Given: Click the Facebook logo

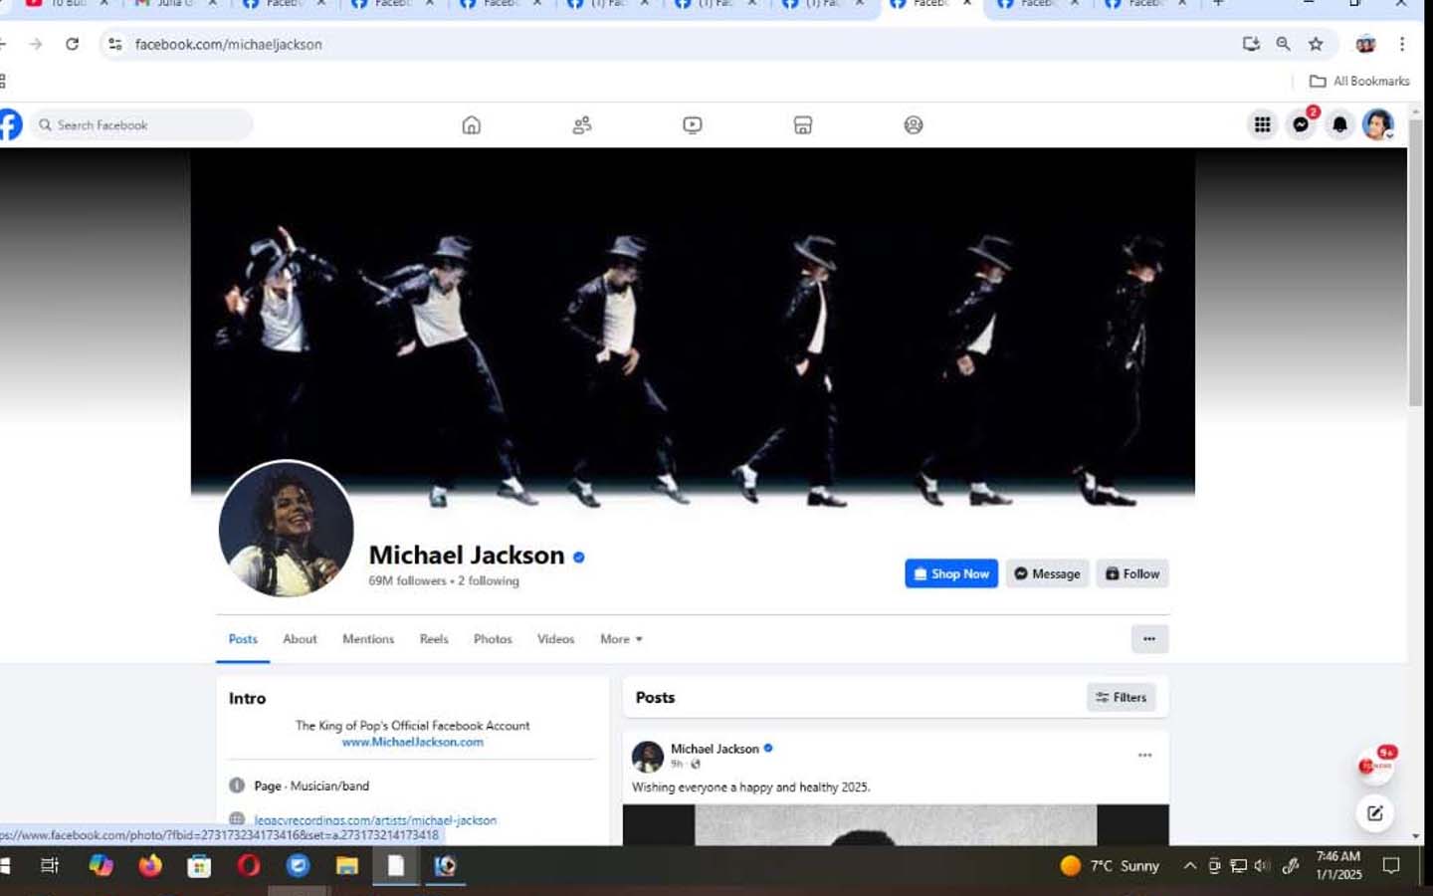Looking at the screenshot, I should (x=9, y=124).
